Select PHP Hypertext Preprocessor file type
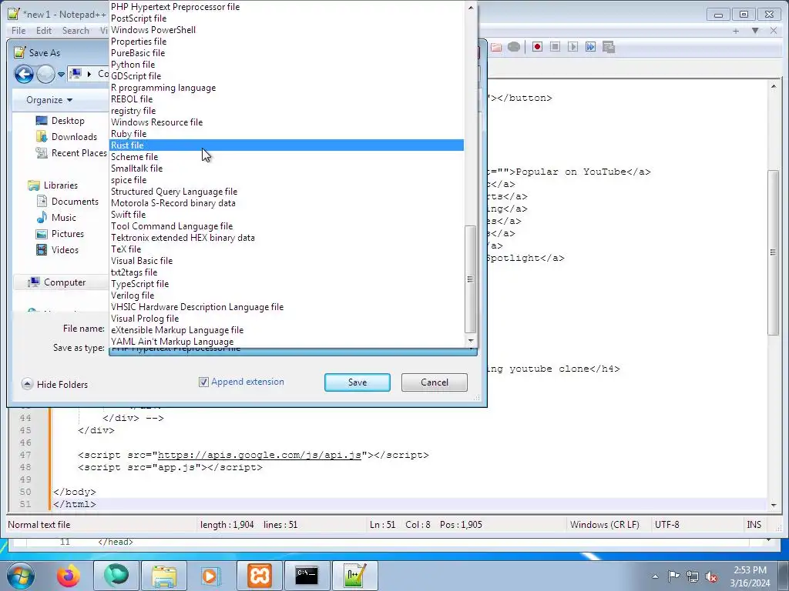Image resolution: width=789 pixels, height=591 pixels. point(287,6)
